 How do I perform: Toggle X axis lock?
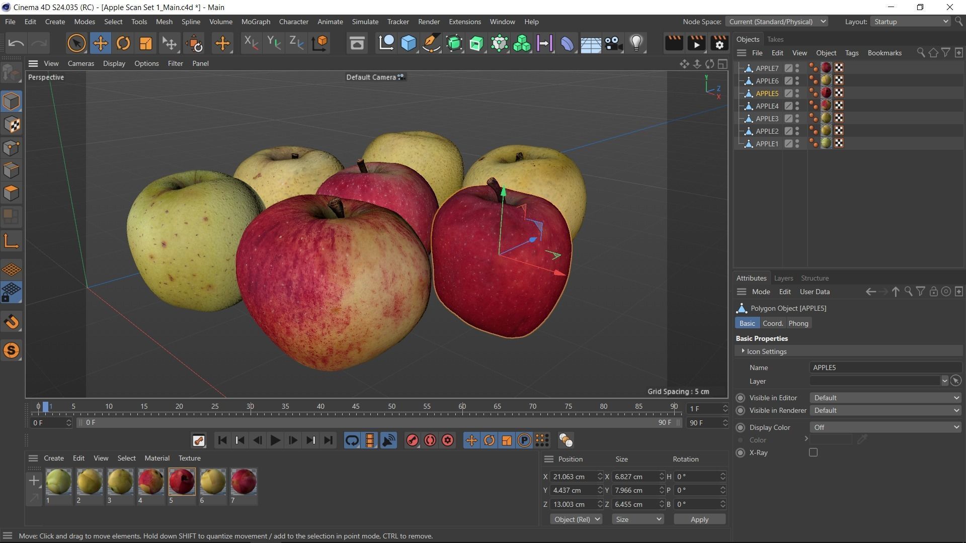click(251, 43)
